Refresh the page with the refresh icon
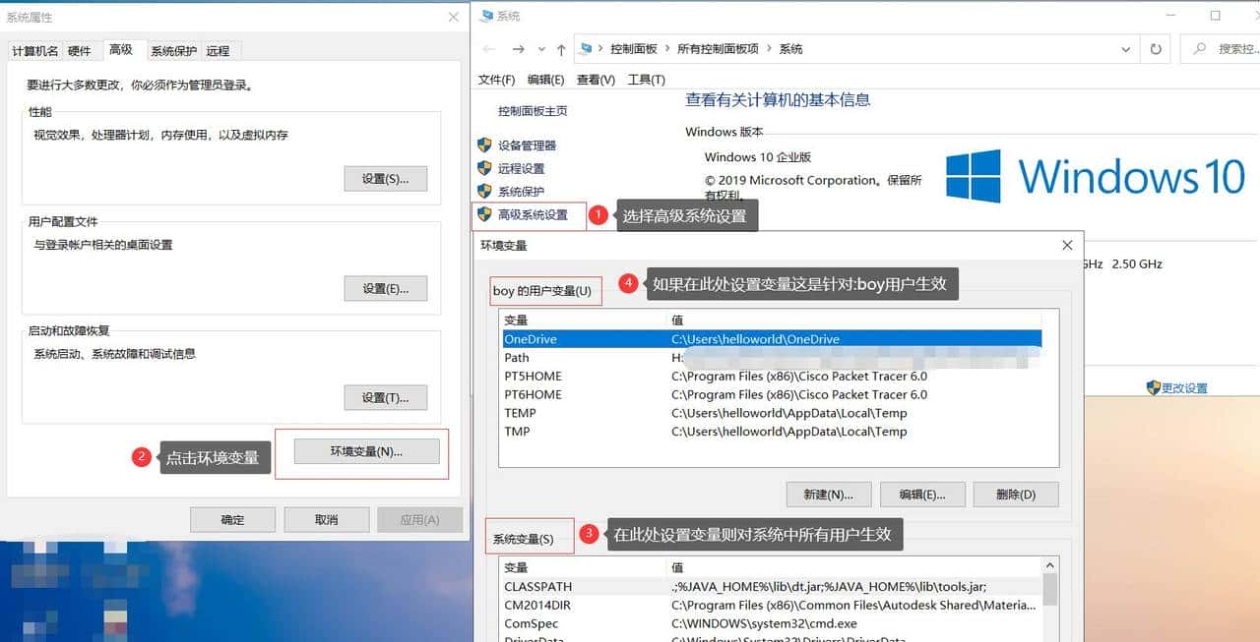Screen dimensions: 1260x642 pos(1154,47)
